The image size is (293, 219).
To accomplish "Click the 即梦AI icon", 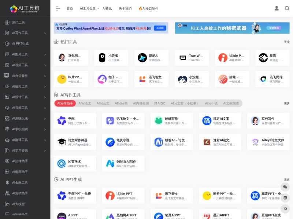I will pyautogui.click(x=142, y=58).
